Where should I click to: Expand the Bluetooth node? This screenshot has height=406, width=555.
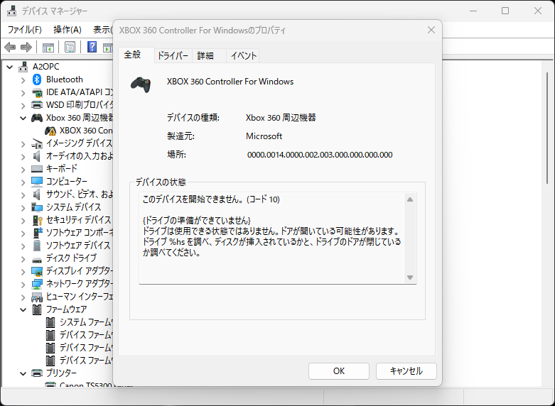[23, 80]
